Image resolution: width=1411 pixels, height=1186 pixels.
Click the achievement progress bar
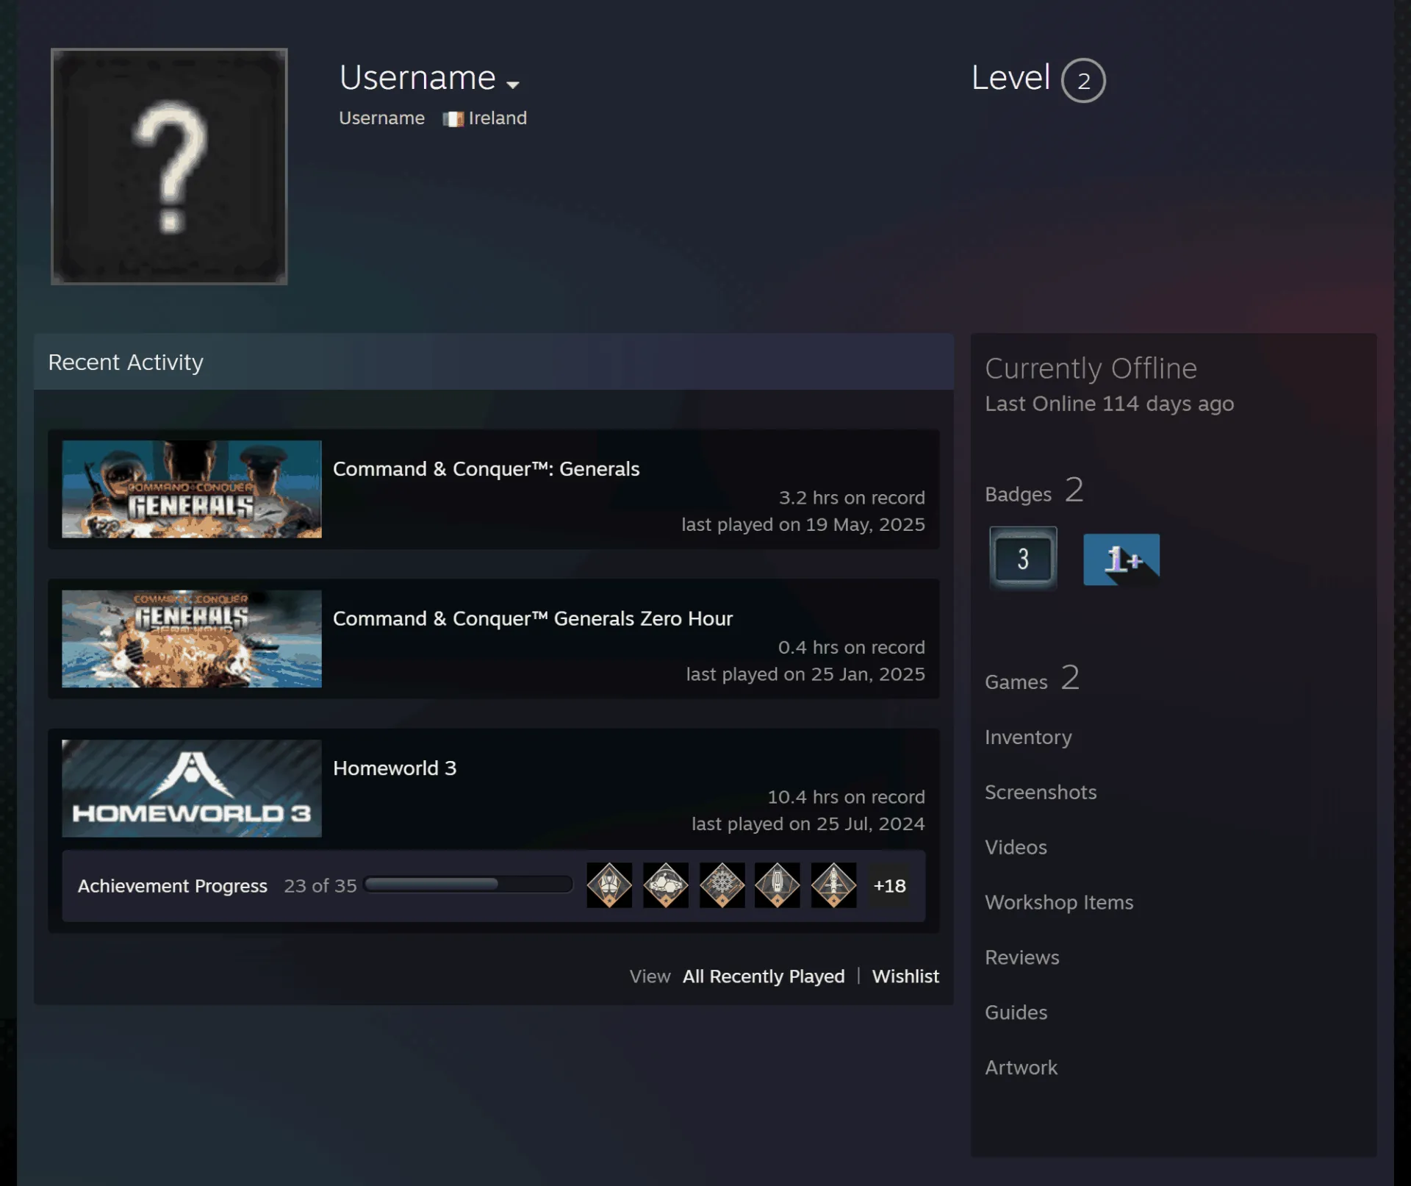tap(469, 884)
